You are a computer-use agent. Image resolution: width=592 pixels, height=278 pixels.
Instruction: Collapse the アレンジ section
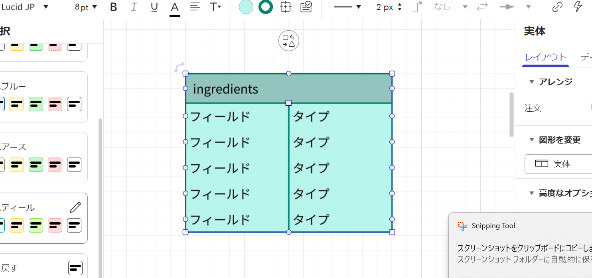(x=531, y=81)
